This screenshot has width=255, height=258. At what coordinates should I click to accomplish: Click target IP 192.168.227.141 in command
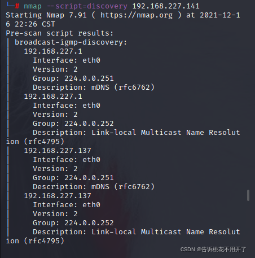pyautogui.click(x=166, y=6)
